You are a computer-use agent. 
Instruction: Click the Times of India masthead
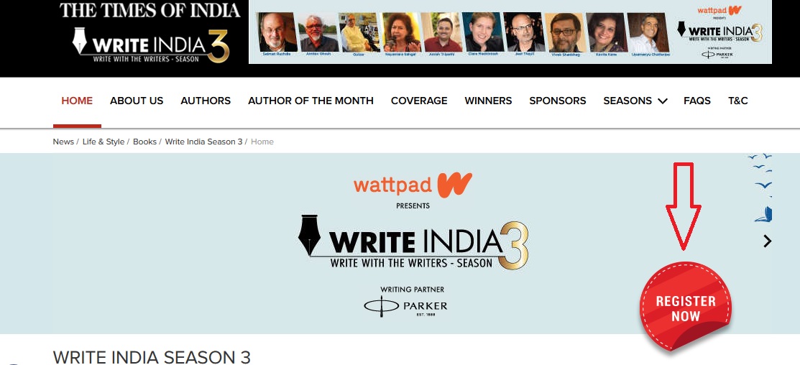click(x=150, y=10)
